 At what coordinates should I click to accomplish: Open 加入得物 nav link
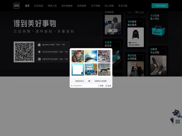[109, 6]
